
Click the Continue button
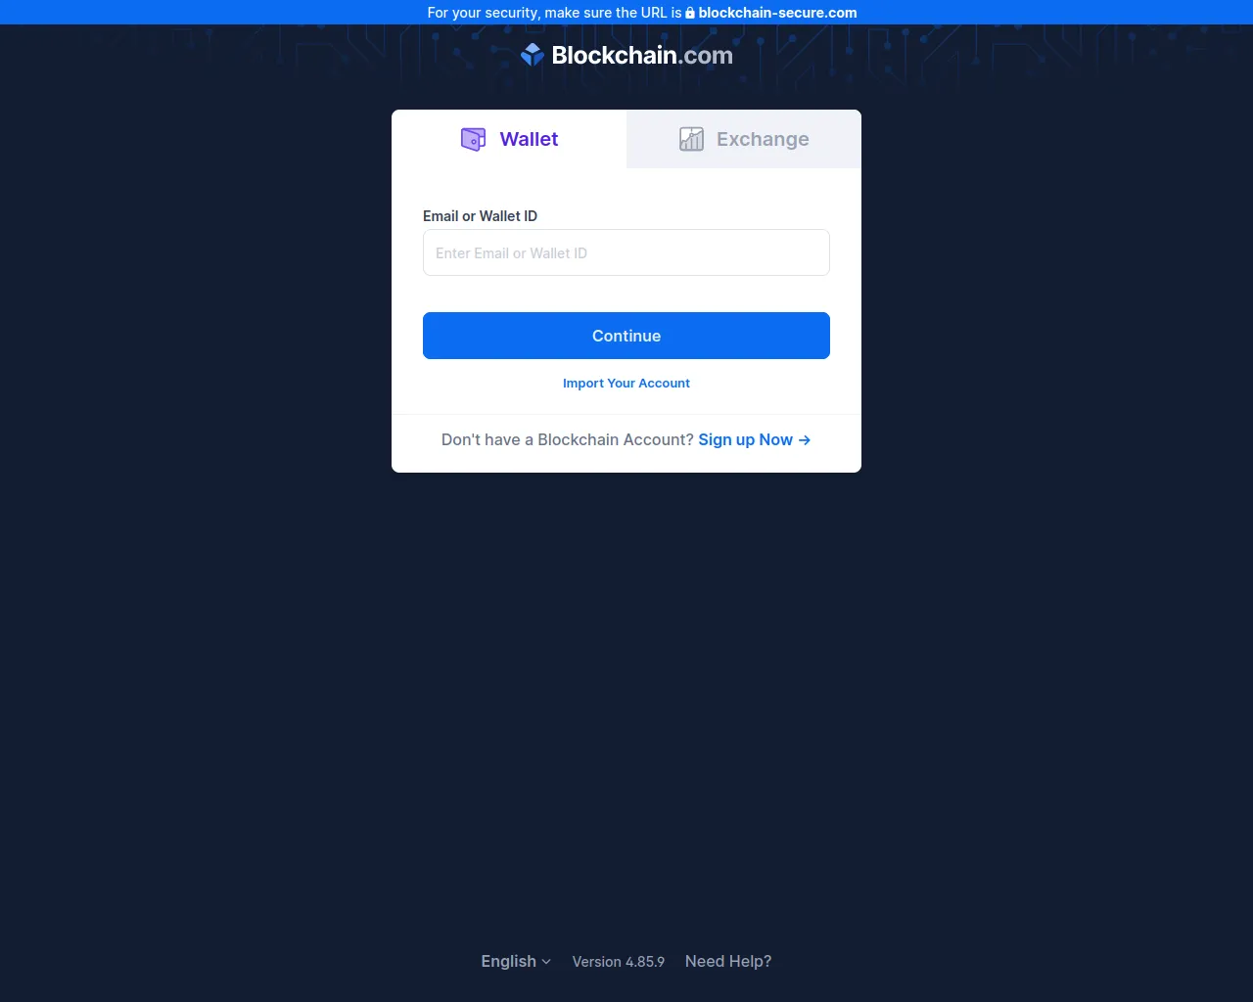(626, 336)
